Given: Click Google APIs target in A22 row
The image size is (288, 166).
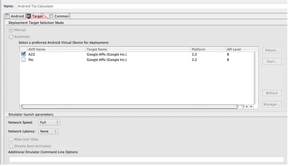Looking at the screenshot, I should click(x=107, y=54).
